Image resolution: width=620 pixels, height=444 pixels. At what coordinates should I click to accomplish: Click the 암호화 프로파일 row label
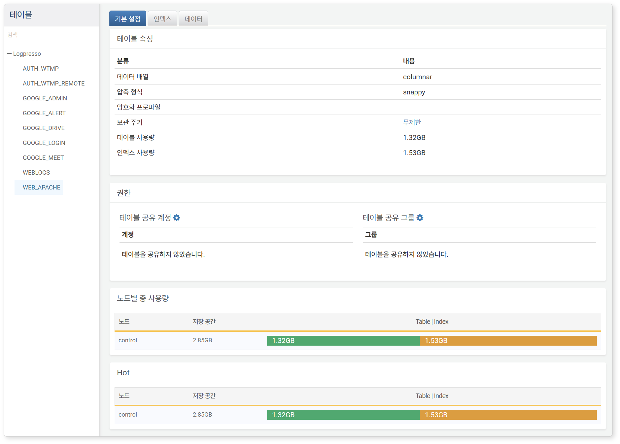(x=139, y=107)
